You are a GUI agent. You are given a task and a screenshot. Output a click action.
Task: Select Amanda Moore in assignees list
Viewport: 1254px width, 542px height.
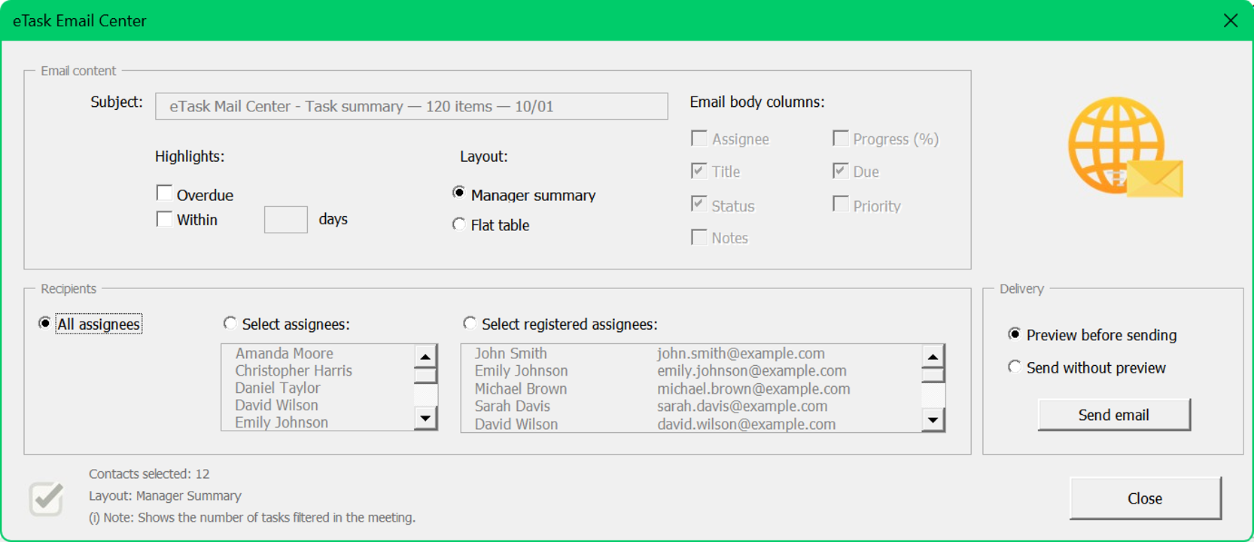point(284,353)
